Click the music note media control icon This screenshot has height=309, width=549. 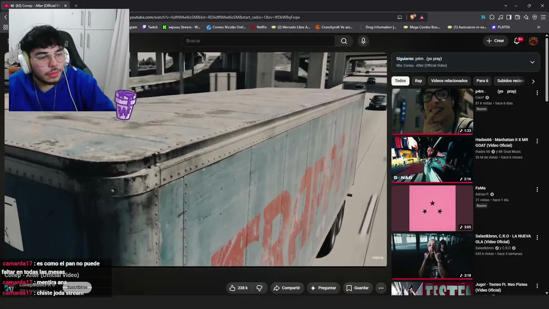click(x=501, y=17)
